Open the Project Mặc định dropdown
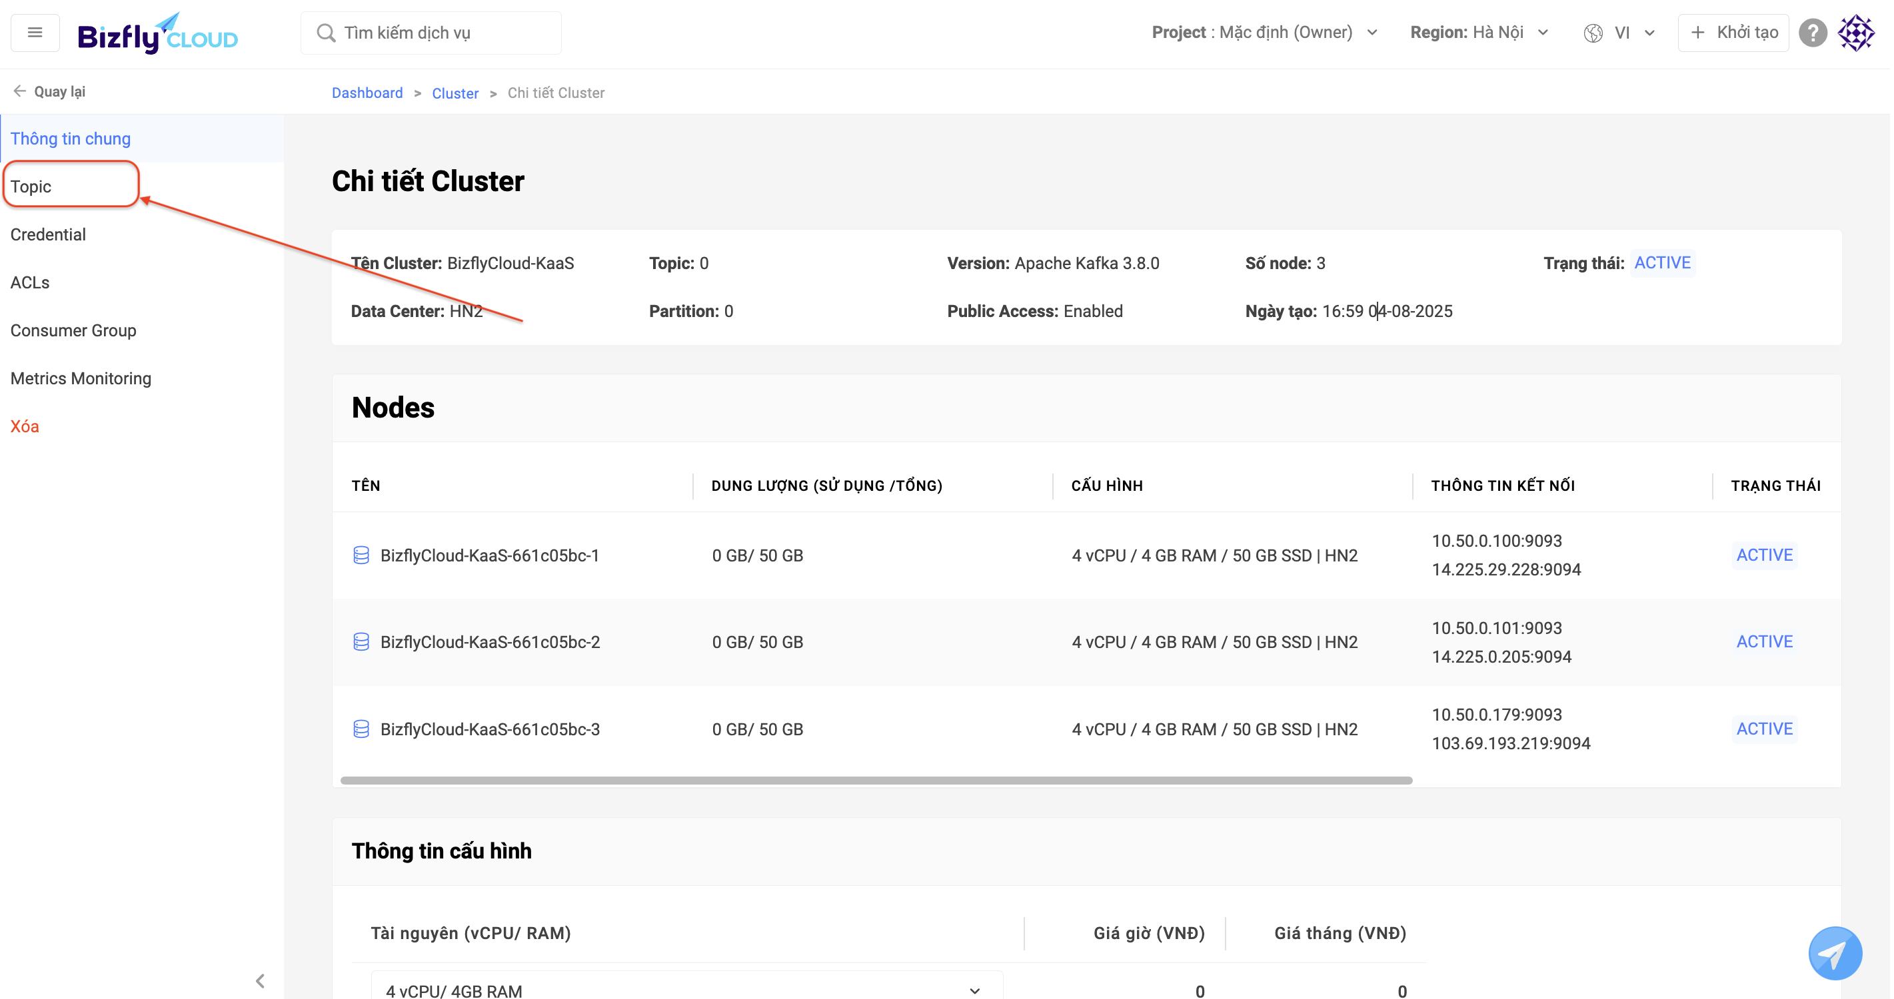Viewport: 1894px width, 999px height. (x=1265, y=33)
